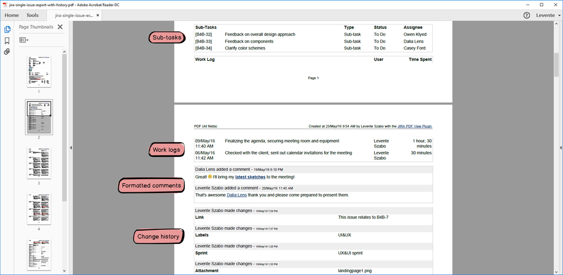Click the document vertical scrollbar thumb
563x275 pixels.
(556, 65)
